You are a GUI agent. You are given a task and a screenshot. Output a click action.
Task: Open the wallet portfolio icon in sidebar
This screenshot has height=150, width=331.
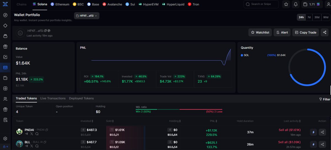(x=5, y=67)
